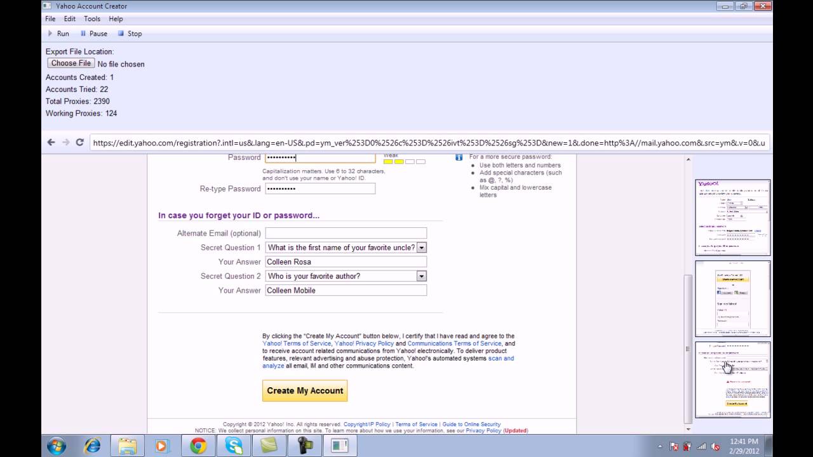The image size is (813, 457).
Task: Click the answer field containing Colleen Rosa
Action: tap(346, 262)
